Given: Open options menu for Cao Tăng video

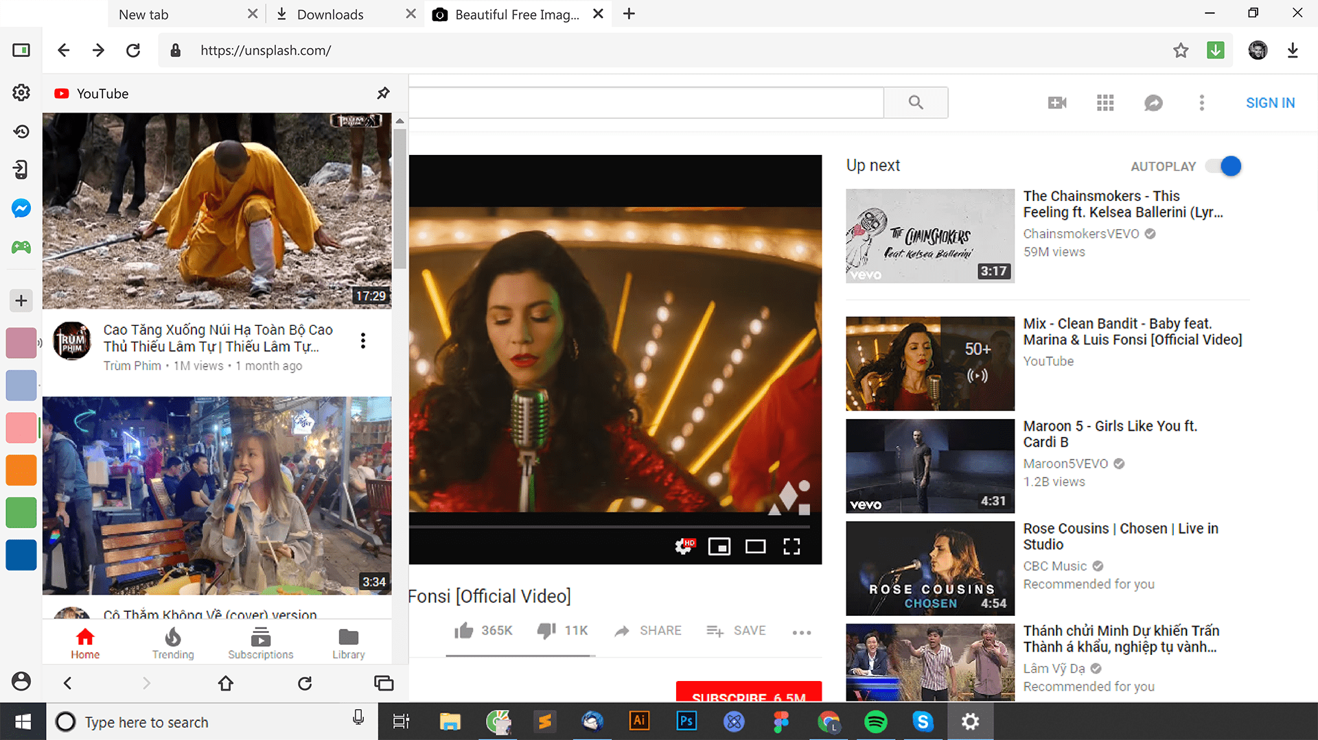Looking at the screenshot, I should click(x=363, y=341).
